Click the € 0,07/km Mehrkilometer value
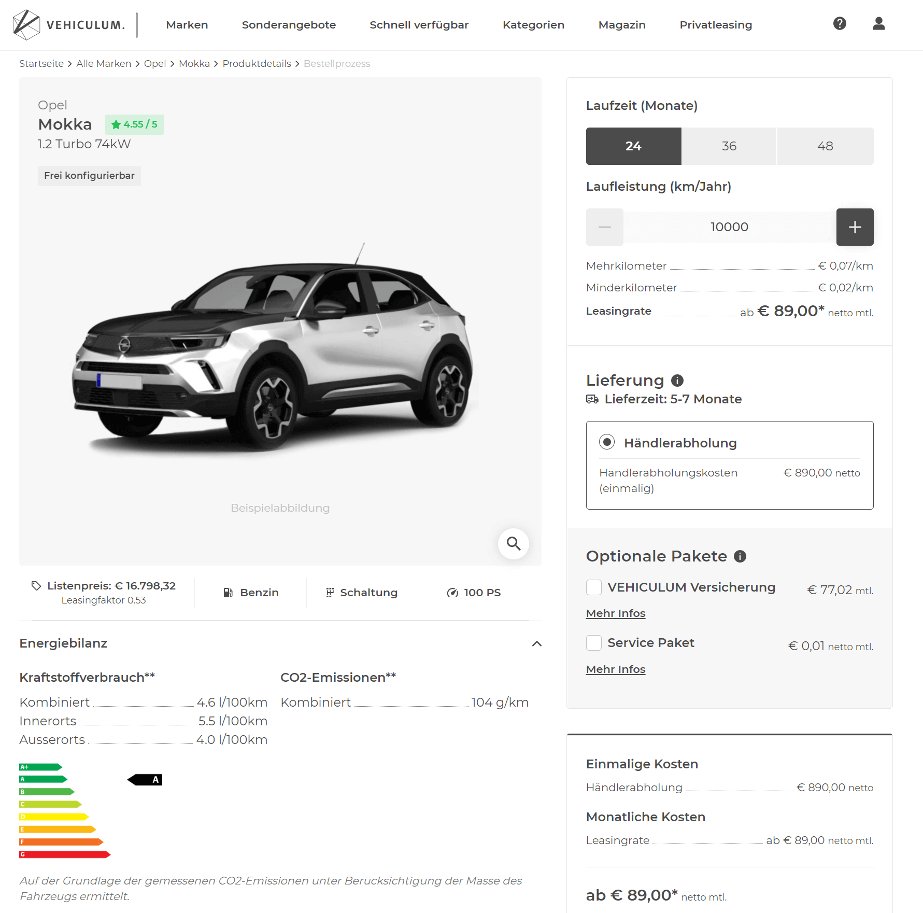The width and height of the screenshot is (923, 913). (x=846, y=266)
